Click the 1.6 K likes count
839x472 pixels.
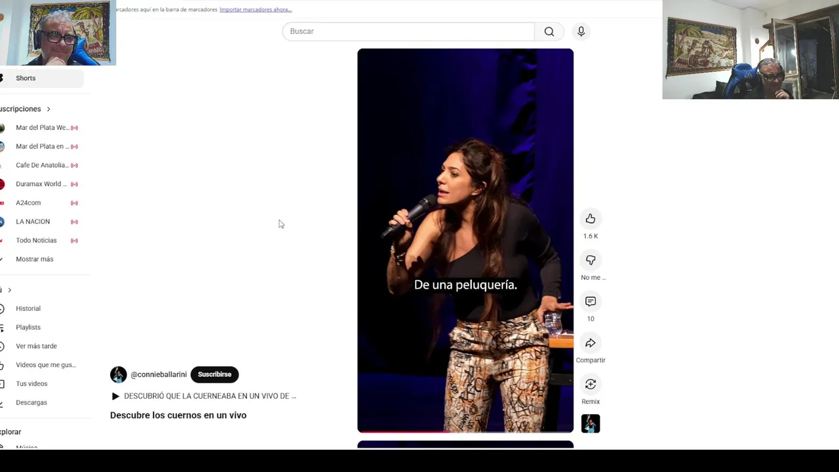(591, 236)
